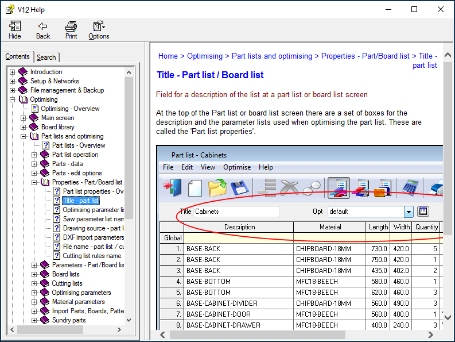Image resolution: width=455 pixels, height=342 pixels.
Task: Click the Hide navigation pane icon
Action: tap(14, 26)
